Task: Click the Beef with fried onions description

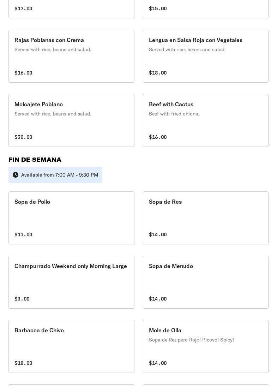Action: 174,114
